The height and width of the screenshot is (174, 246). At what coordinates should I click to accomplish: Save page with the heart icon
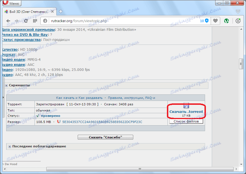click(x=215, y=21)
